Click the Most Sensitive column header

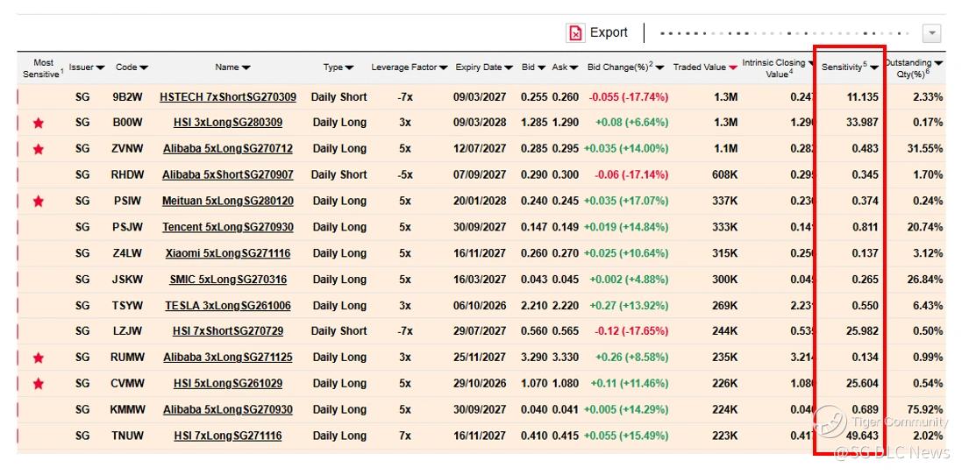(x=42, y=68)
